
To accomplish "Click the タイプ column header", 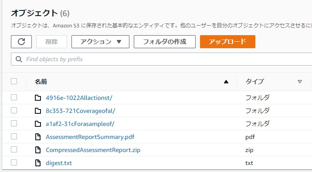I will [x=254, y=82].
